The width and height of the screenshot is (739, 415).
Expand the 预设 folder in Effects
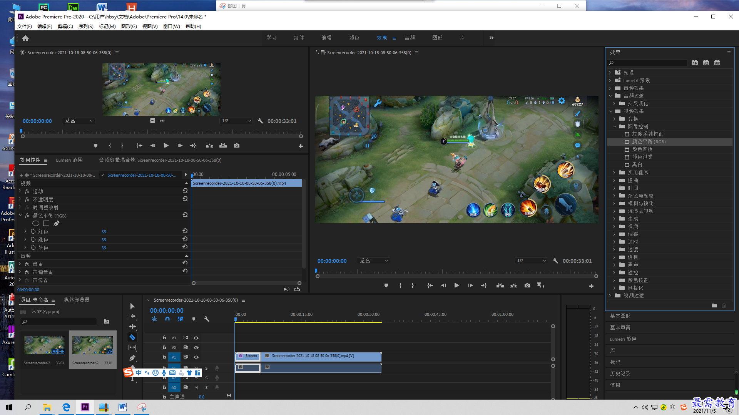610,73
